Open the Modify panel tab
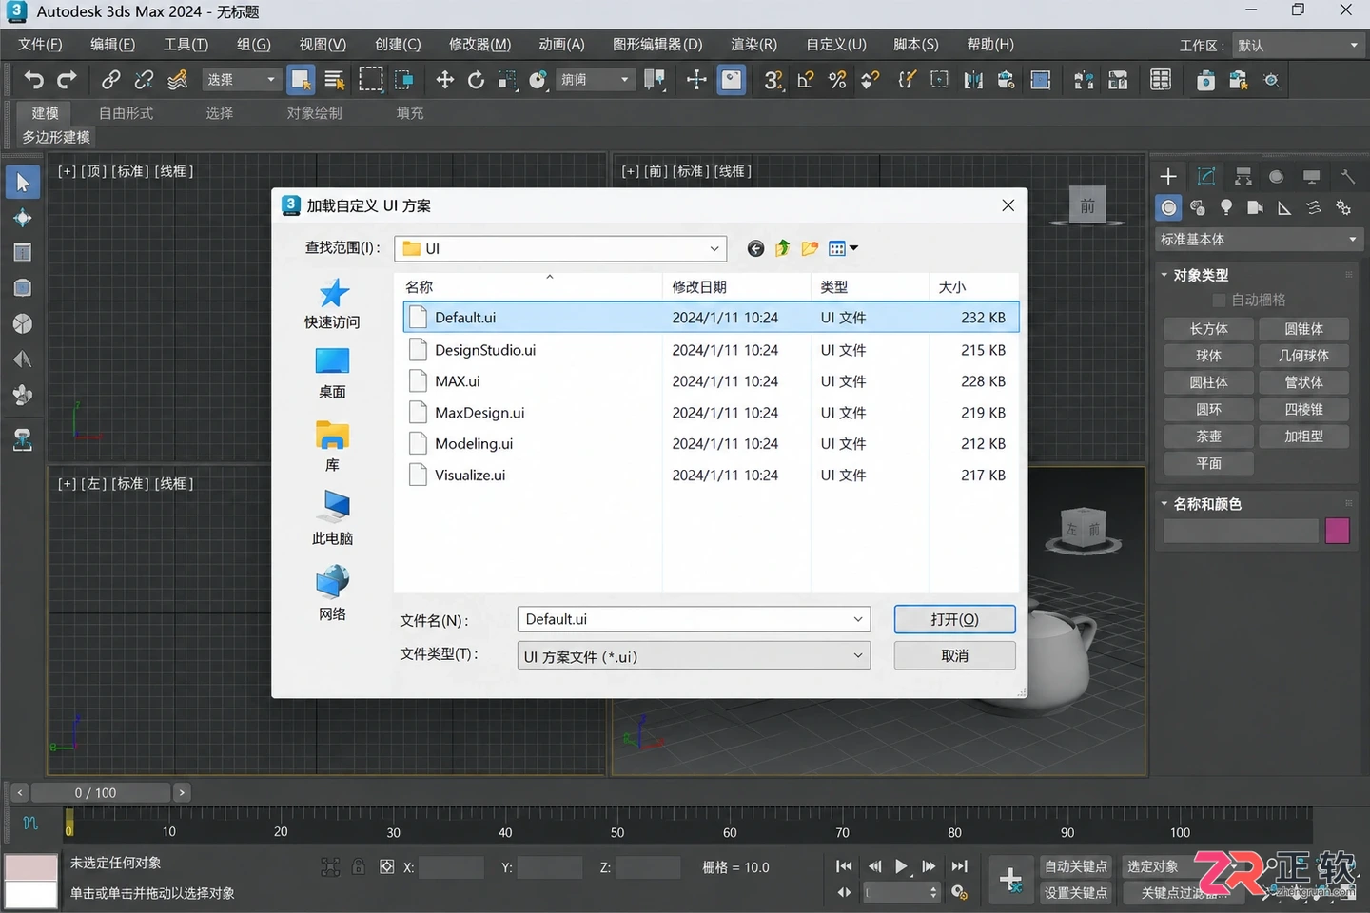 pyautogui.click(x=1206, y=177)
